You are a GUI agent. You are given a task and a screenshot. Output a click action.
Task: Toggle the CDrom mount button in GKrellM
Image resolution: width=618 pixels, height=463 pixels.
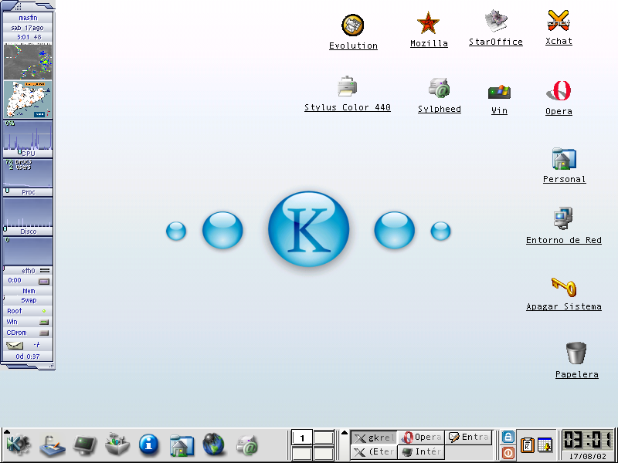(x=44, y=333)
